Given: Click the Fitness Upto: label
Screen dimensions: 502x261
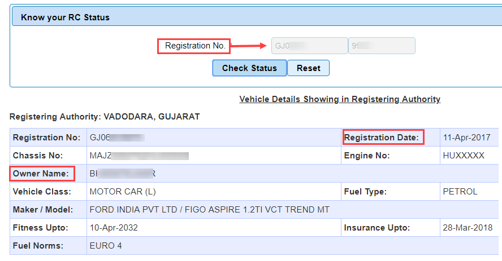Looking at the screenshot, I should pos(41,228).
